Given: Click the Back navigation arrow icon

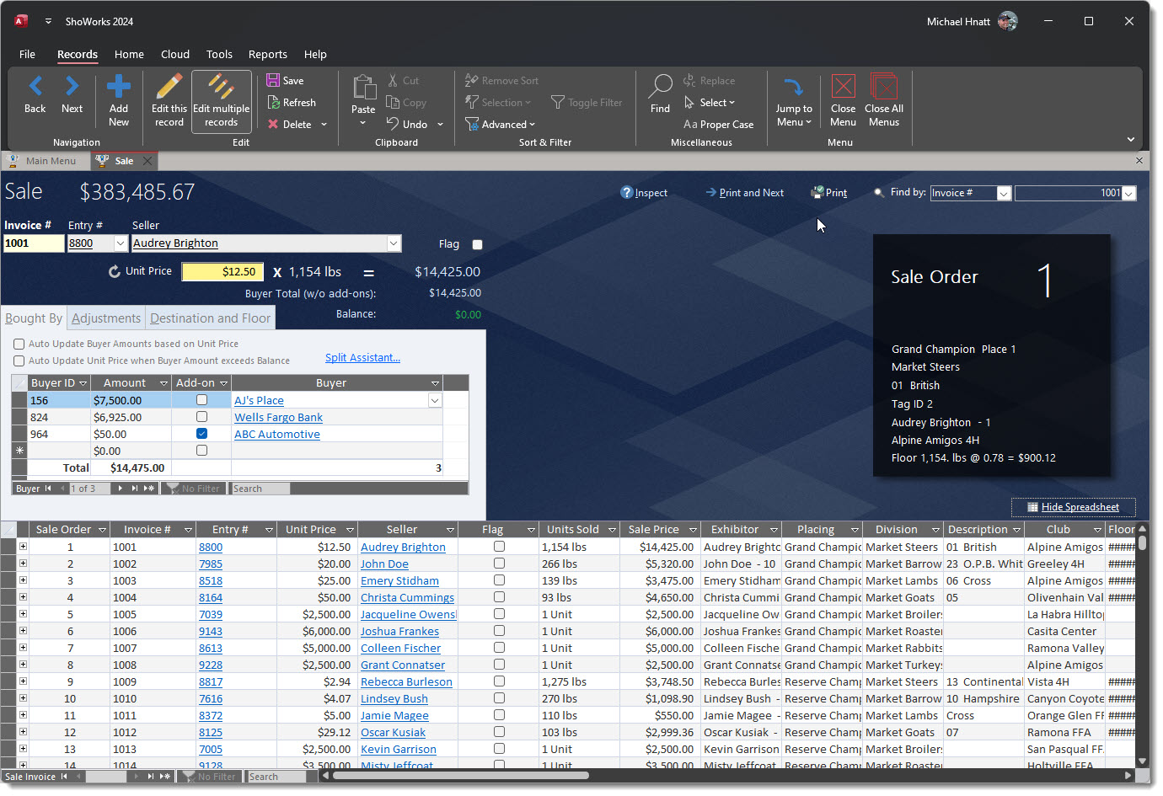Looking at the screenshot, I should [x=35, y=86].
